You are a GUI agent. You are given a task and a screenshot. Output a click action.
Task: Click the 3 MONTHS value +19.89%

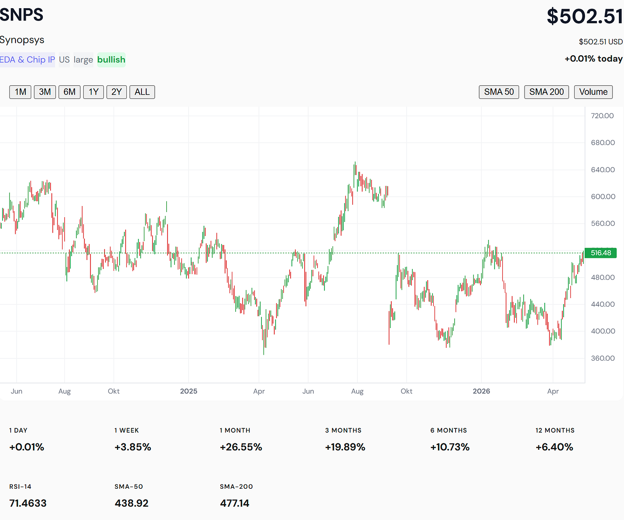tap(345, 447)
